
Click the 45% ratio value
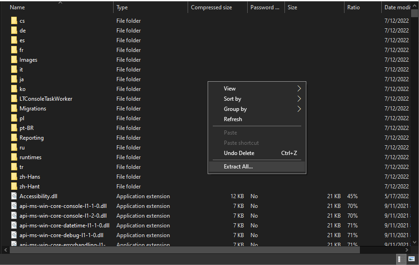pos(352,196)
